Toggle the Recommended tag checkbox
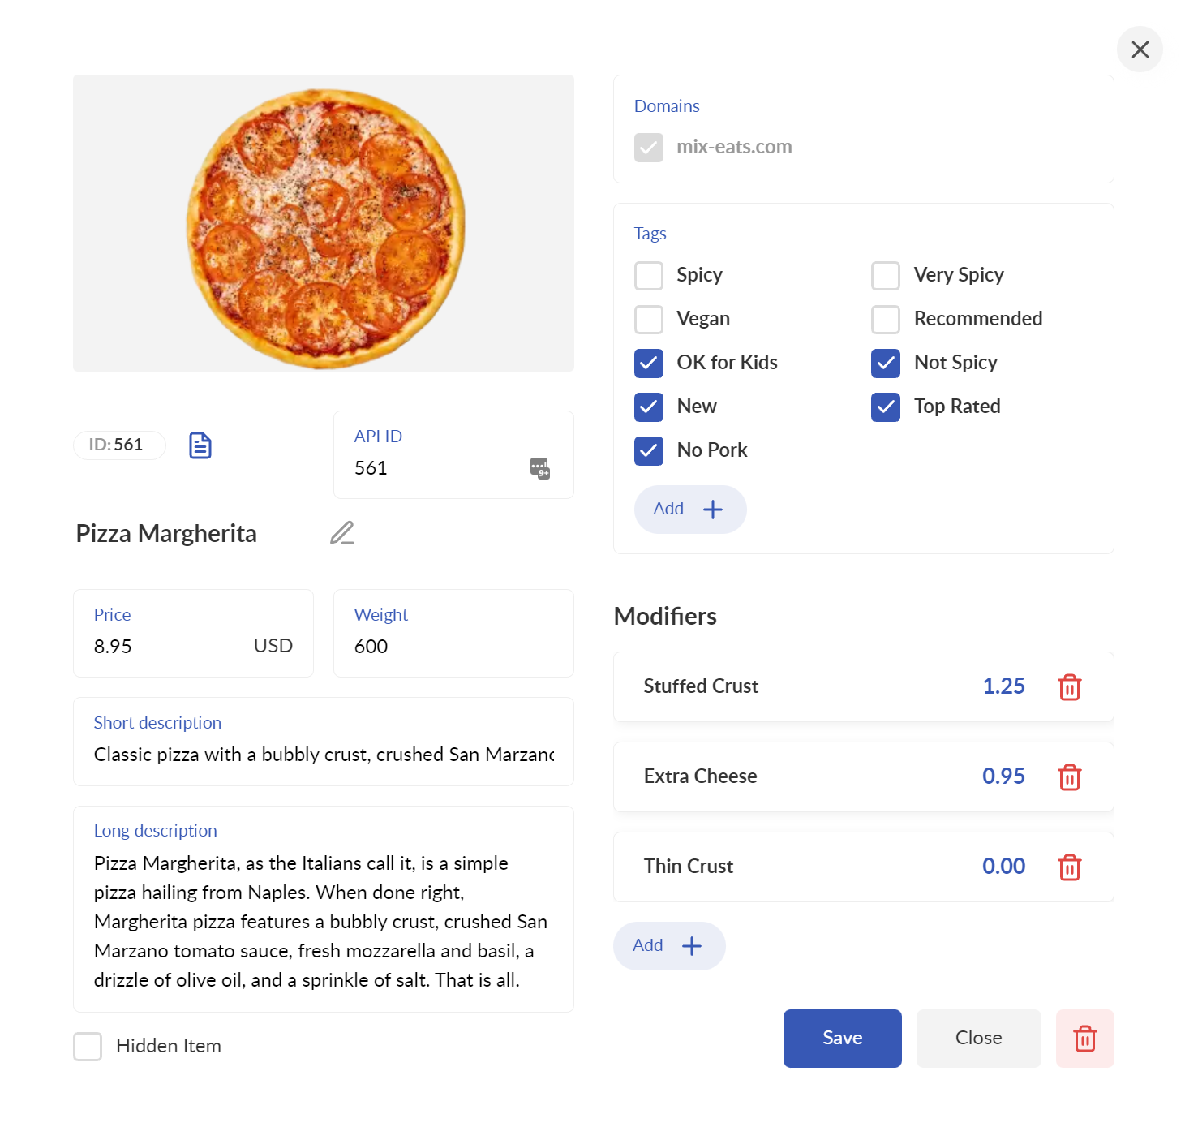 pyautogui.click(x=886, y=320)
